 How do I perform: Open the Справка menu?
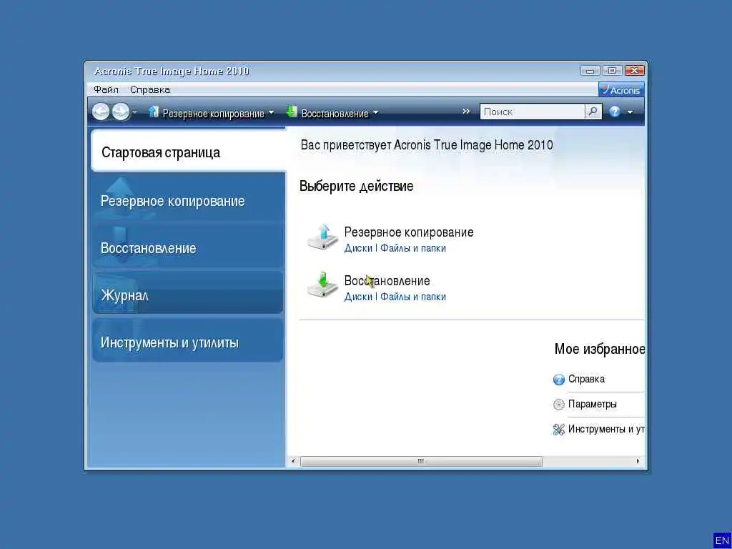click(x=150, y=89)
